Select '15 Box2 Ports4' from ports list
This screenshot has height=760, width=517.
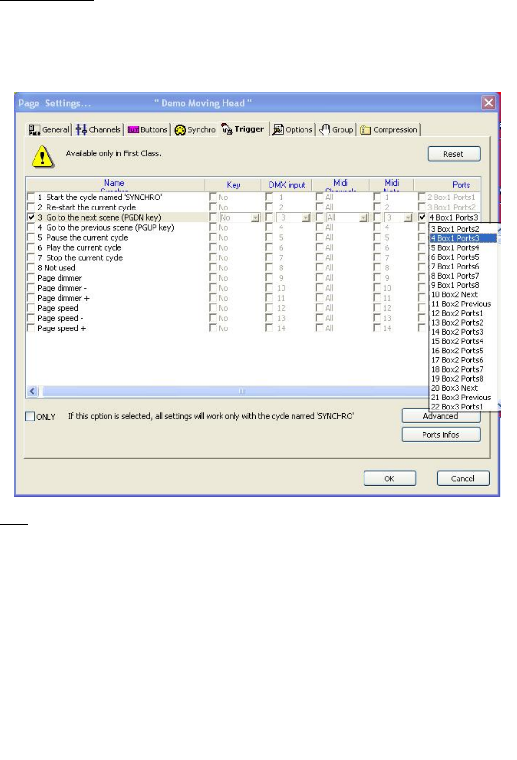pyautogui.click(x=463, y=341)
